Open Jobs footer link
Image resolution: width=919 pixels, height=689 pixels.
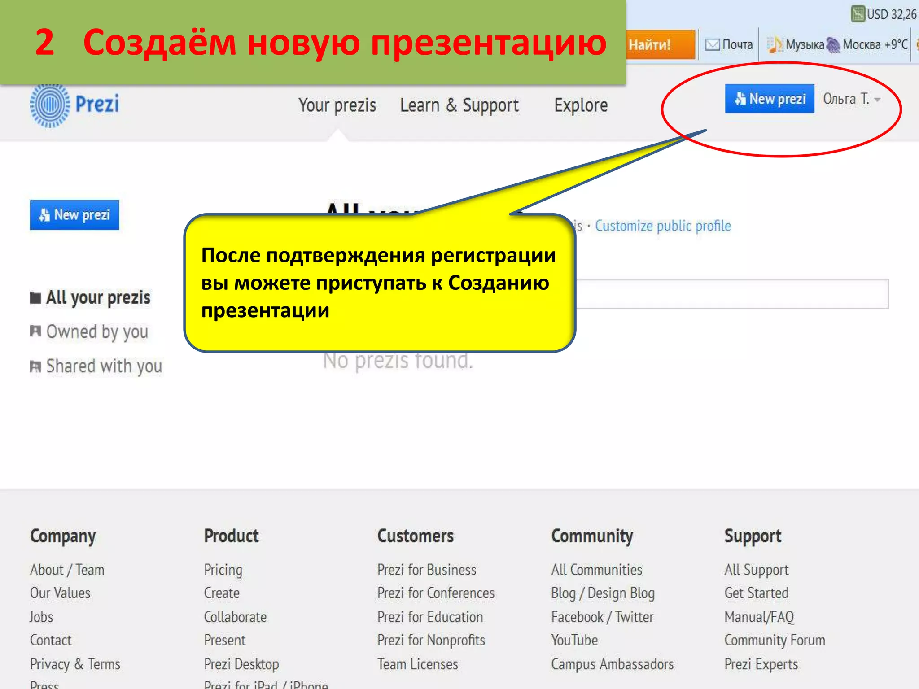point(41,617)
